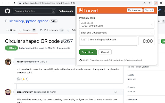Screen dimensions: 165x103
Task: Click thumbs up reaction with count 2
Action: (25, 79)
